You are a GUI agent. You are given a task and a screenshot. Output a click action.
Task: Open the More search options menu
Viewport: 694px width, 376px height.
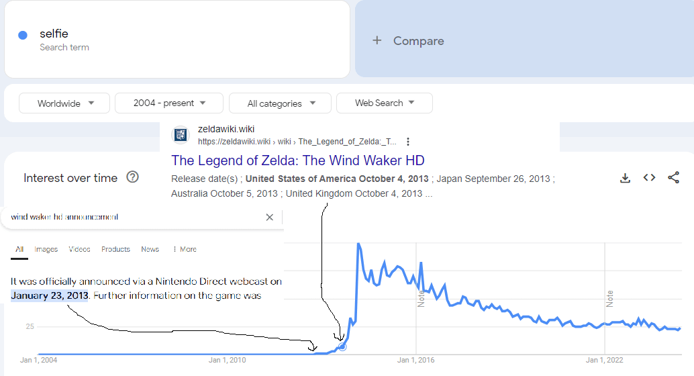(185, 249)
